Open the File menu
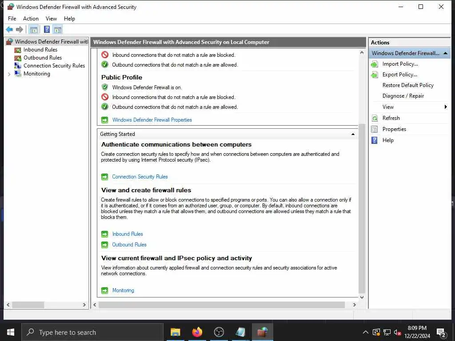The height and width of the screenshot is (341, 455). pos(12,19)
